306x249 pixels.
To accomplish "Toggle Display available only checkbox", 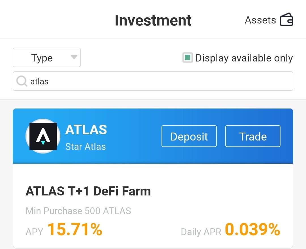I will [x=187, y=58].
